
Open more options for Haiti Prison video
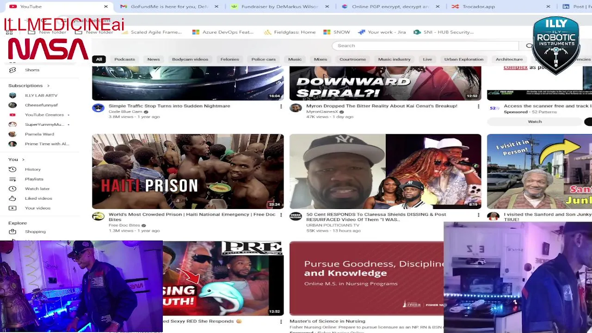[x=281, y=215]
